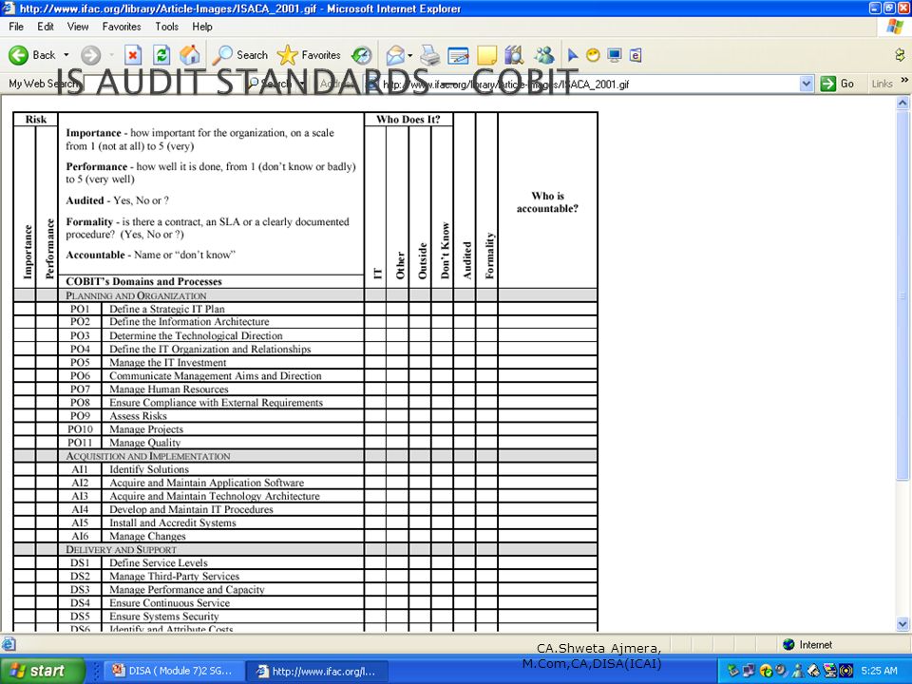912x684 pixels.
Task: Open the Favorites menu
Action: pyautogui.click(x=122, y=27)
